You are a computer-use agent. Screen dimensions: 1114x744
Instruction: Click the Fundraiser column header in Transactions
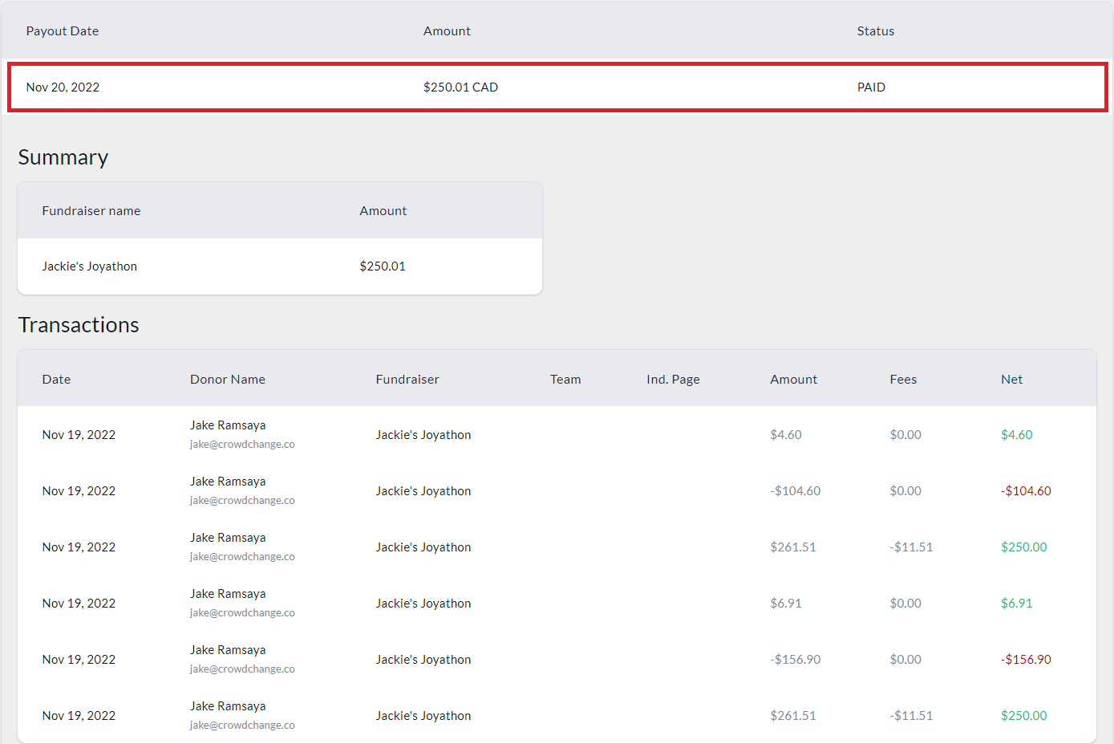(x=407, y=380)
